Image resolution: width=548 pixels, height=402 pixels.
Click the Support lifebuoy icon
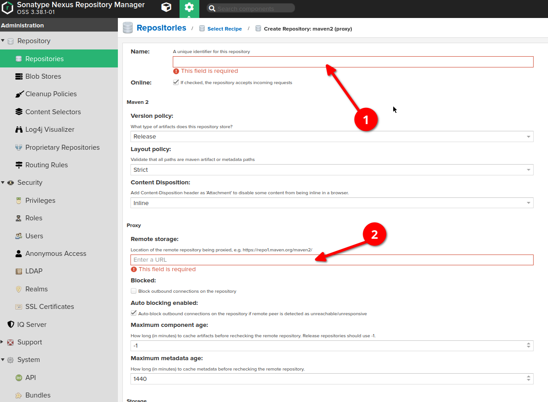pyautogui.click(x=10, y=342)
